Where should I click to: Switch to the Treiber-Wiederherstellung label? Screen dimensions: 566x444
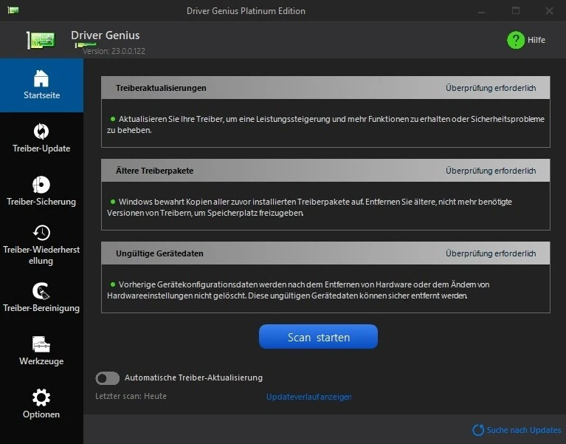coord(41,255)
